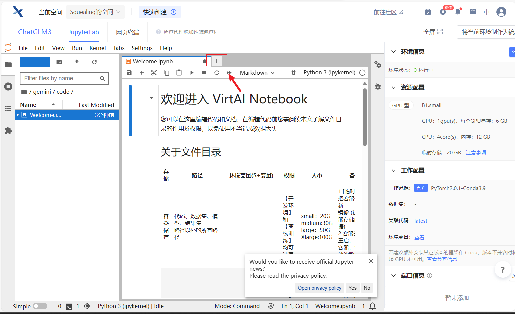Open the Kernel menu
The image size is (515, 314).
click(x=97, y=48)
